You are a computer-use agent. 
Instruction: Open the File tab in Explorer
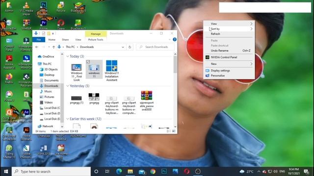(x=39, y=40)
